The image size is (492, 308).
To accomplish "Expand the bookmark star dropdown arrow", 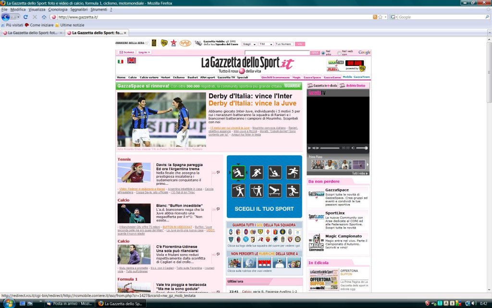I will 386,17.
